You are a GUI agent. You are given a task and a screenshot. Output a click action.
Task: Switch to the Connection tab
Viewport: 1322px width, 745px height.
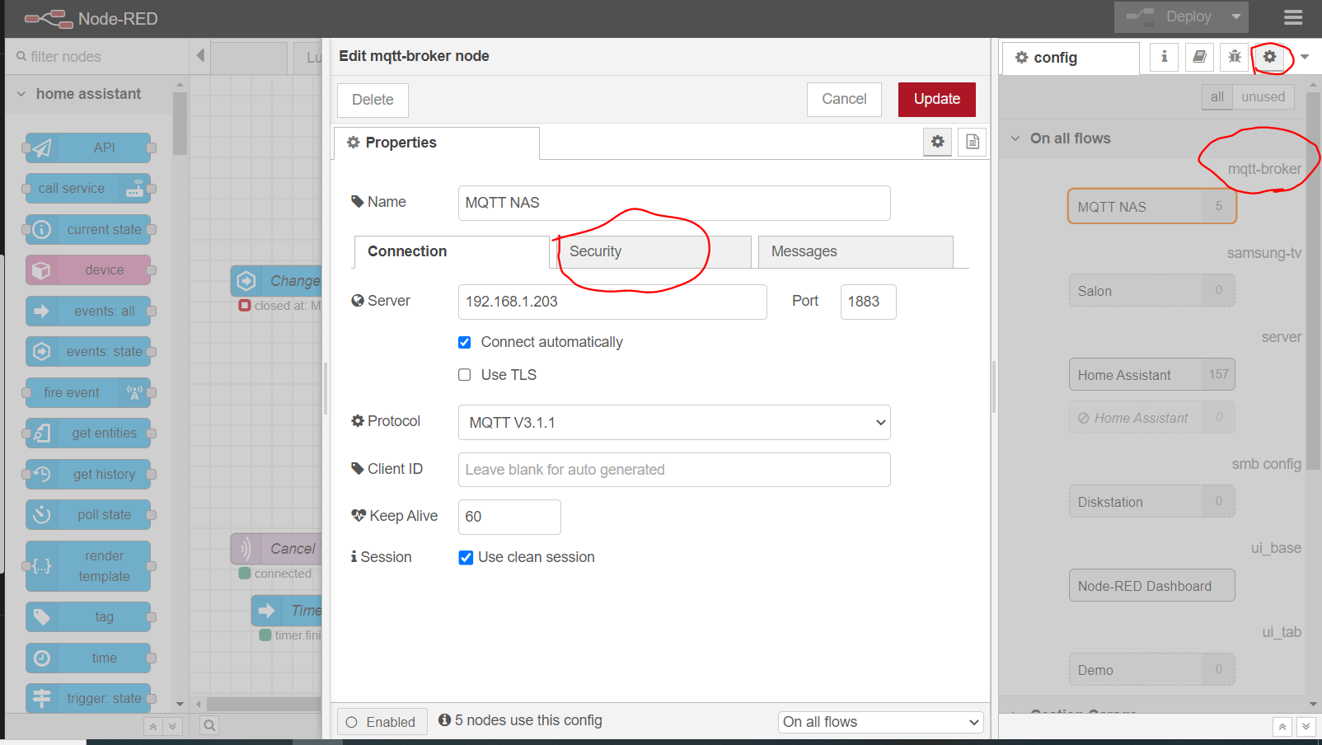[452, 251]
